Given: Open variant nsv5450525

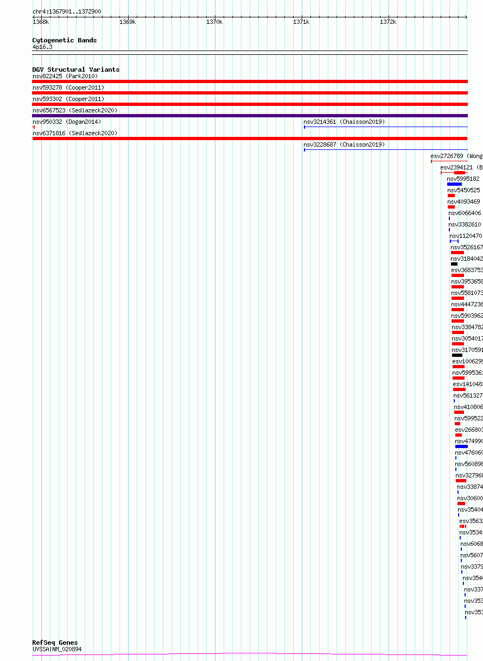Looking at the screenshot, I should 464,190.
